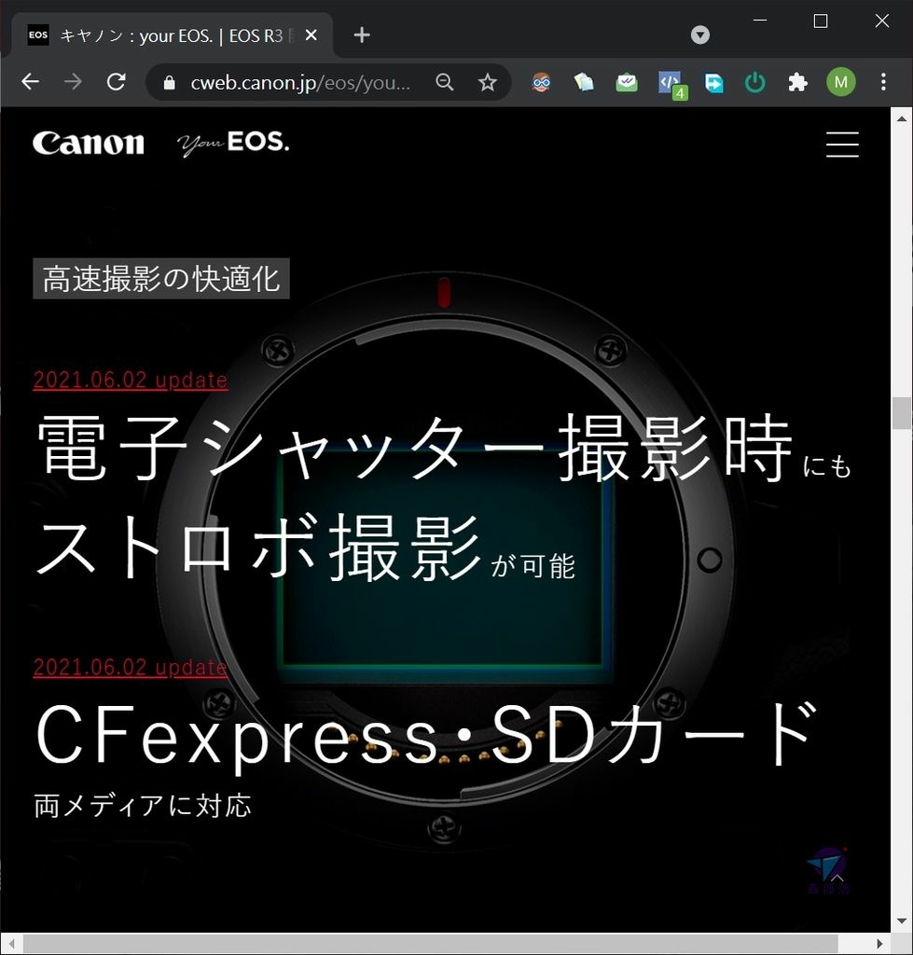913x955 pixels.
Task: Bookmark this page with the star
Action: [x=487, y=82]
